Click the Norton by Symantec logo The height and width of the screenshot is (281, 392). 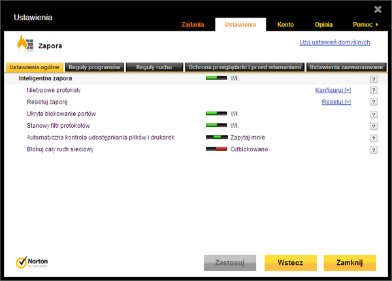pyautogui.click(x=31, y=262)
